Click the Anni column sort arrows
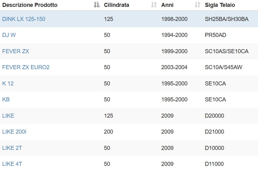 pyautogui.click(x=197, y=5)
